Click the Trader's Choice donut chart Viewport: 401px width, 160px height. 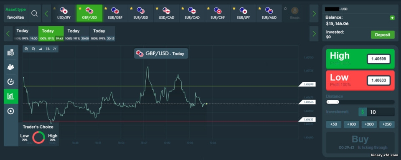pyautogui.click(x=38, y=138)
